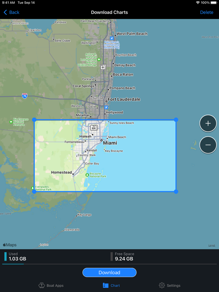Tap the battery indicator in status bar

[x=214, y=3]
